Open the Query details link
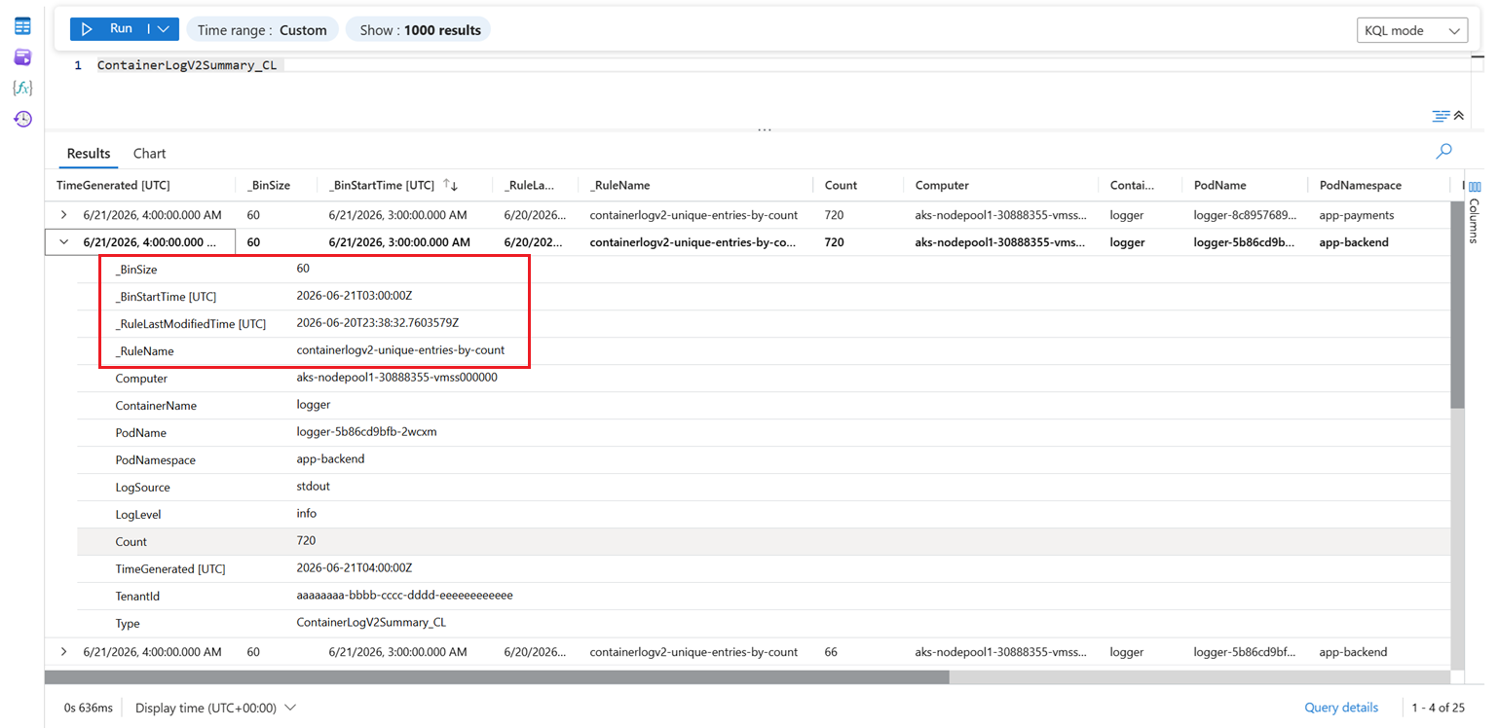The image size is (1498, 728). point(1341,708)
